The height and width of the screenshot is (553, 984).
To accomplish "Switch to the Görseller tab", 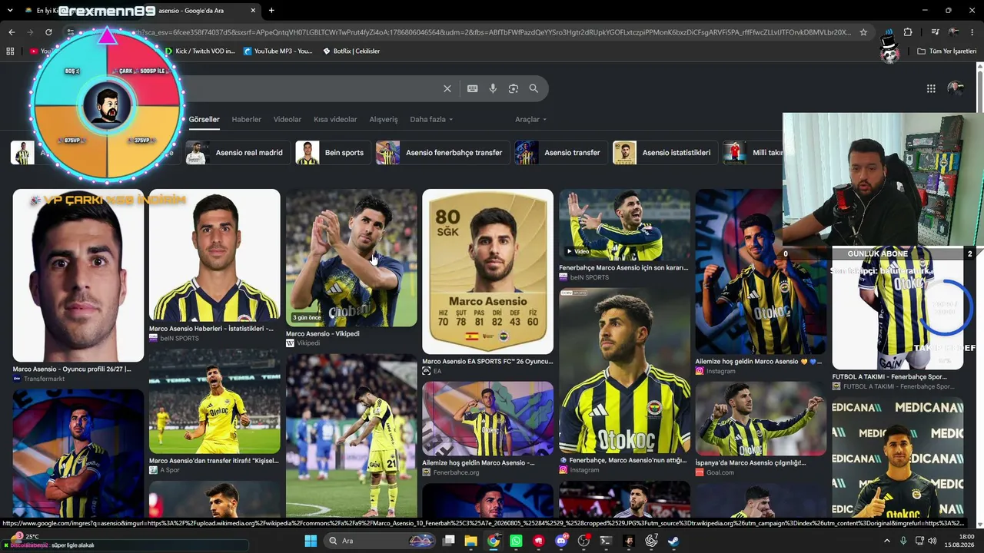I will click(x=204, y=120).
